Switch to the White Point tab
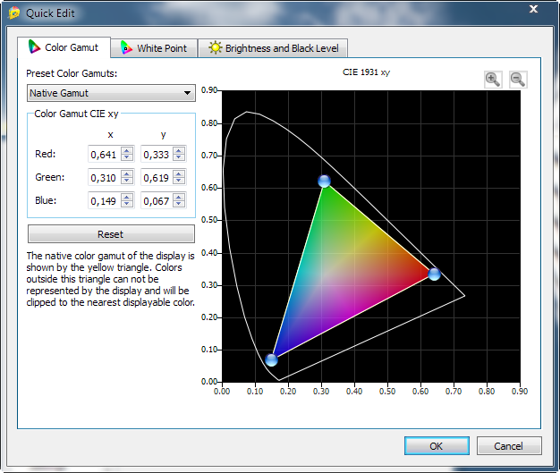Viewport: 560px width, 473px height. point(154,48)
